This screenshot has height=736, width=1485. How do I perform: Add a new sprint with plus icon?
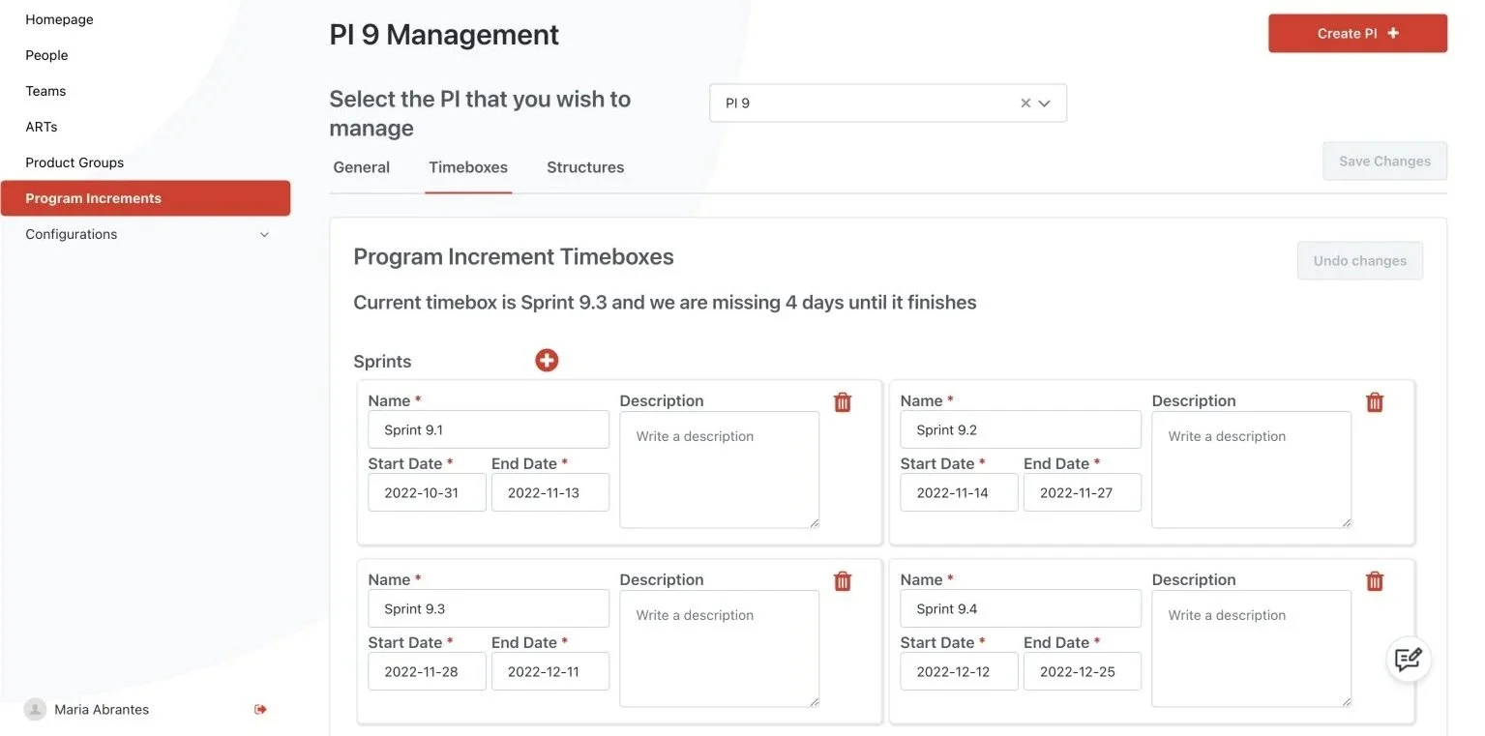point(547,361)
